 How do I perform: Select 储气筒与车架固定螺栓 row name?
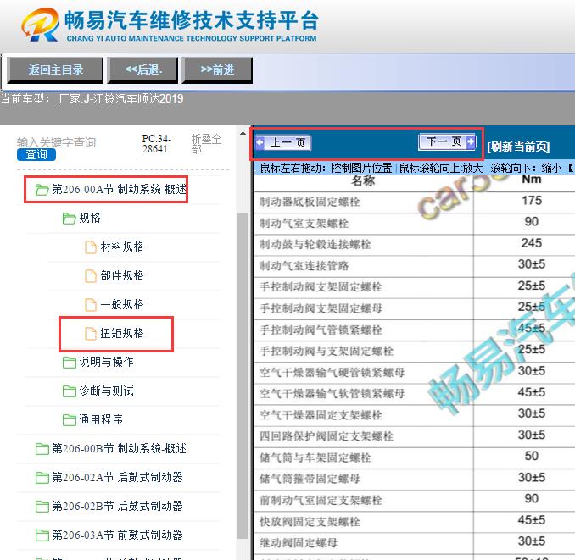coord(315,457)
